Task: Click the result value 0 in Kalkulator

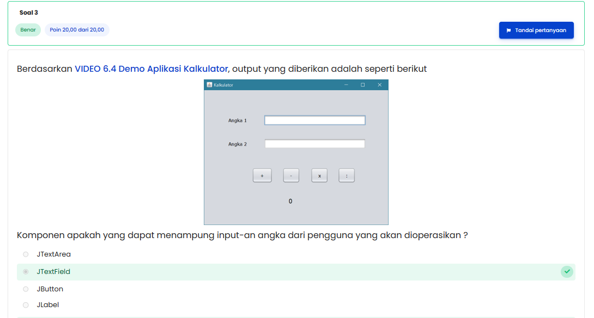Action: [290, 201]
